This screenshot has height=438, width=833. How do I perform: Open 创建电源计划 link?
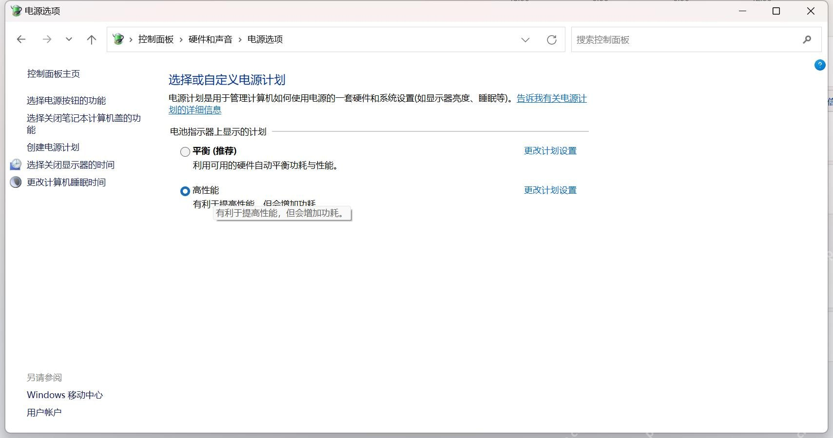click(x=53, y=147)
